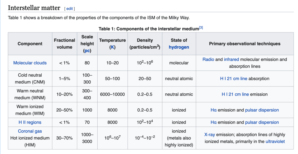Click H I 21 cm line emission link
Viewport: 298px width, 154px height.
(x=235, y=94)
